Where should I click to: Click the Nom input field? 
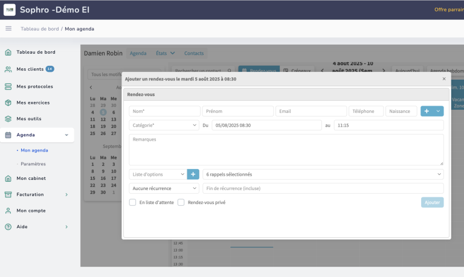pos(164,111)
